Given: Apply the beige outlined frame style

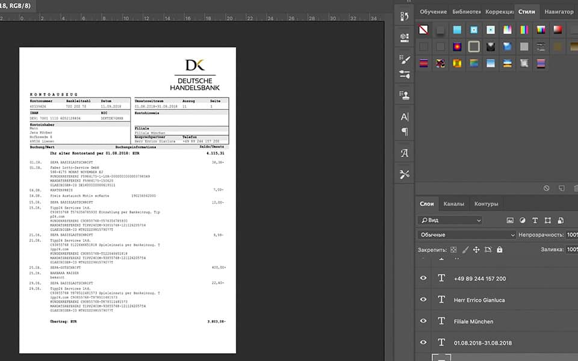Looking at the screenshot, I should tap(474, 46).
